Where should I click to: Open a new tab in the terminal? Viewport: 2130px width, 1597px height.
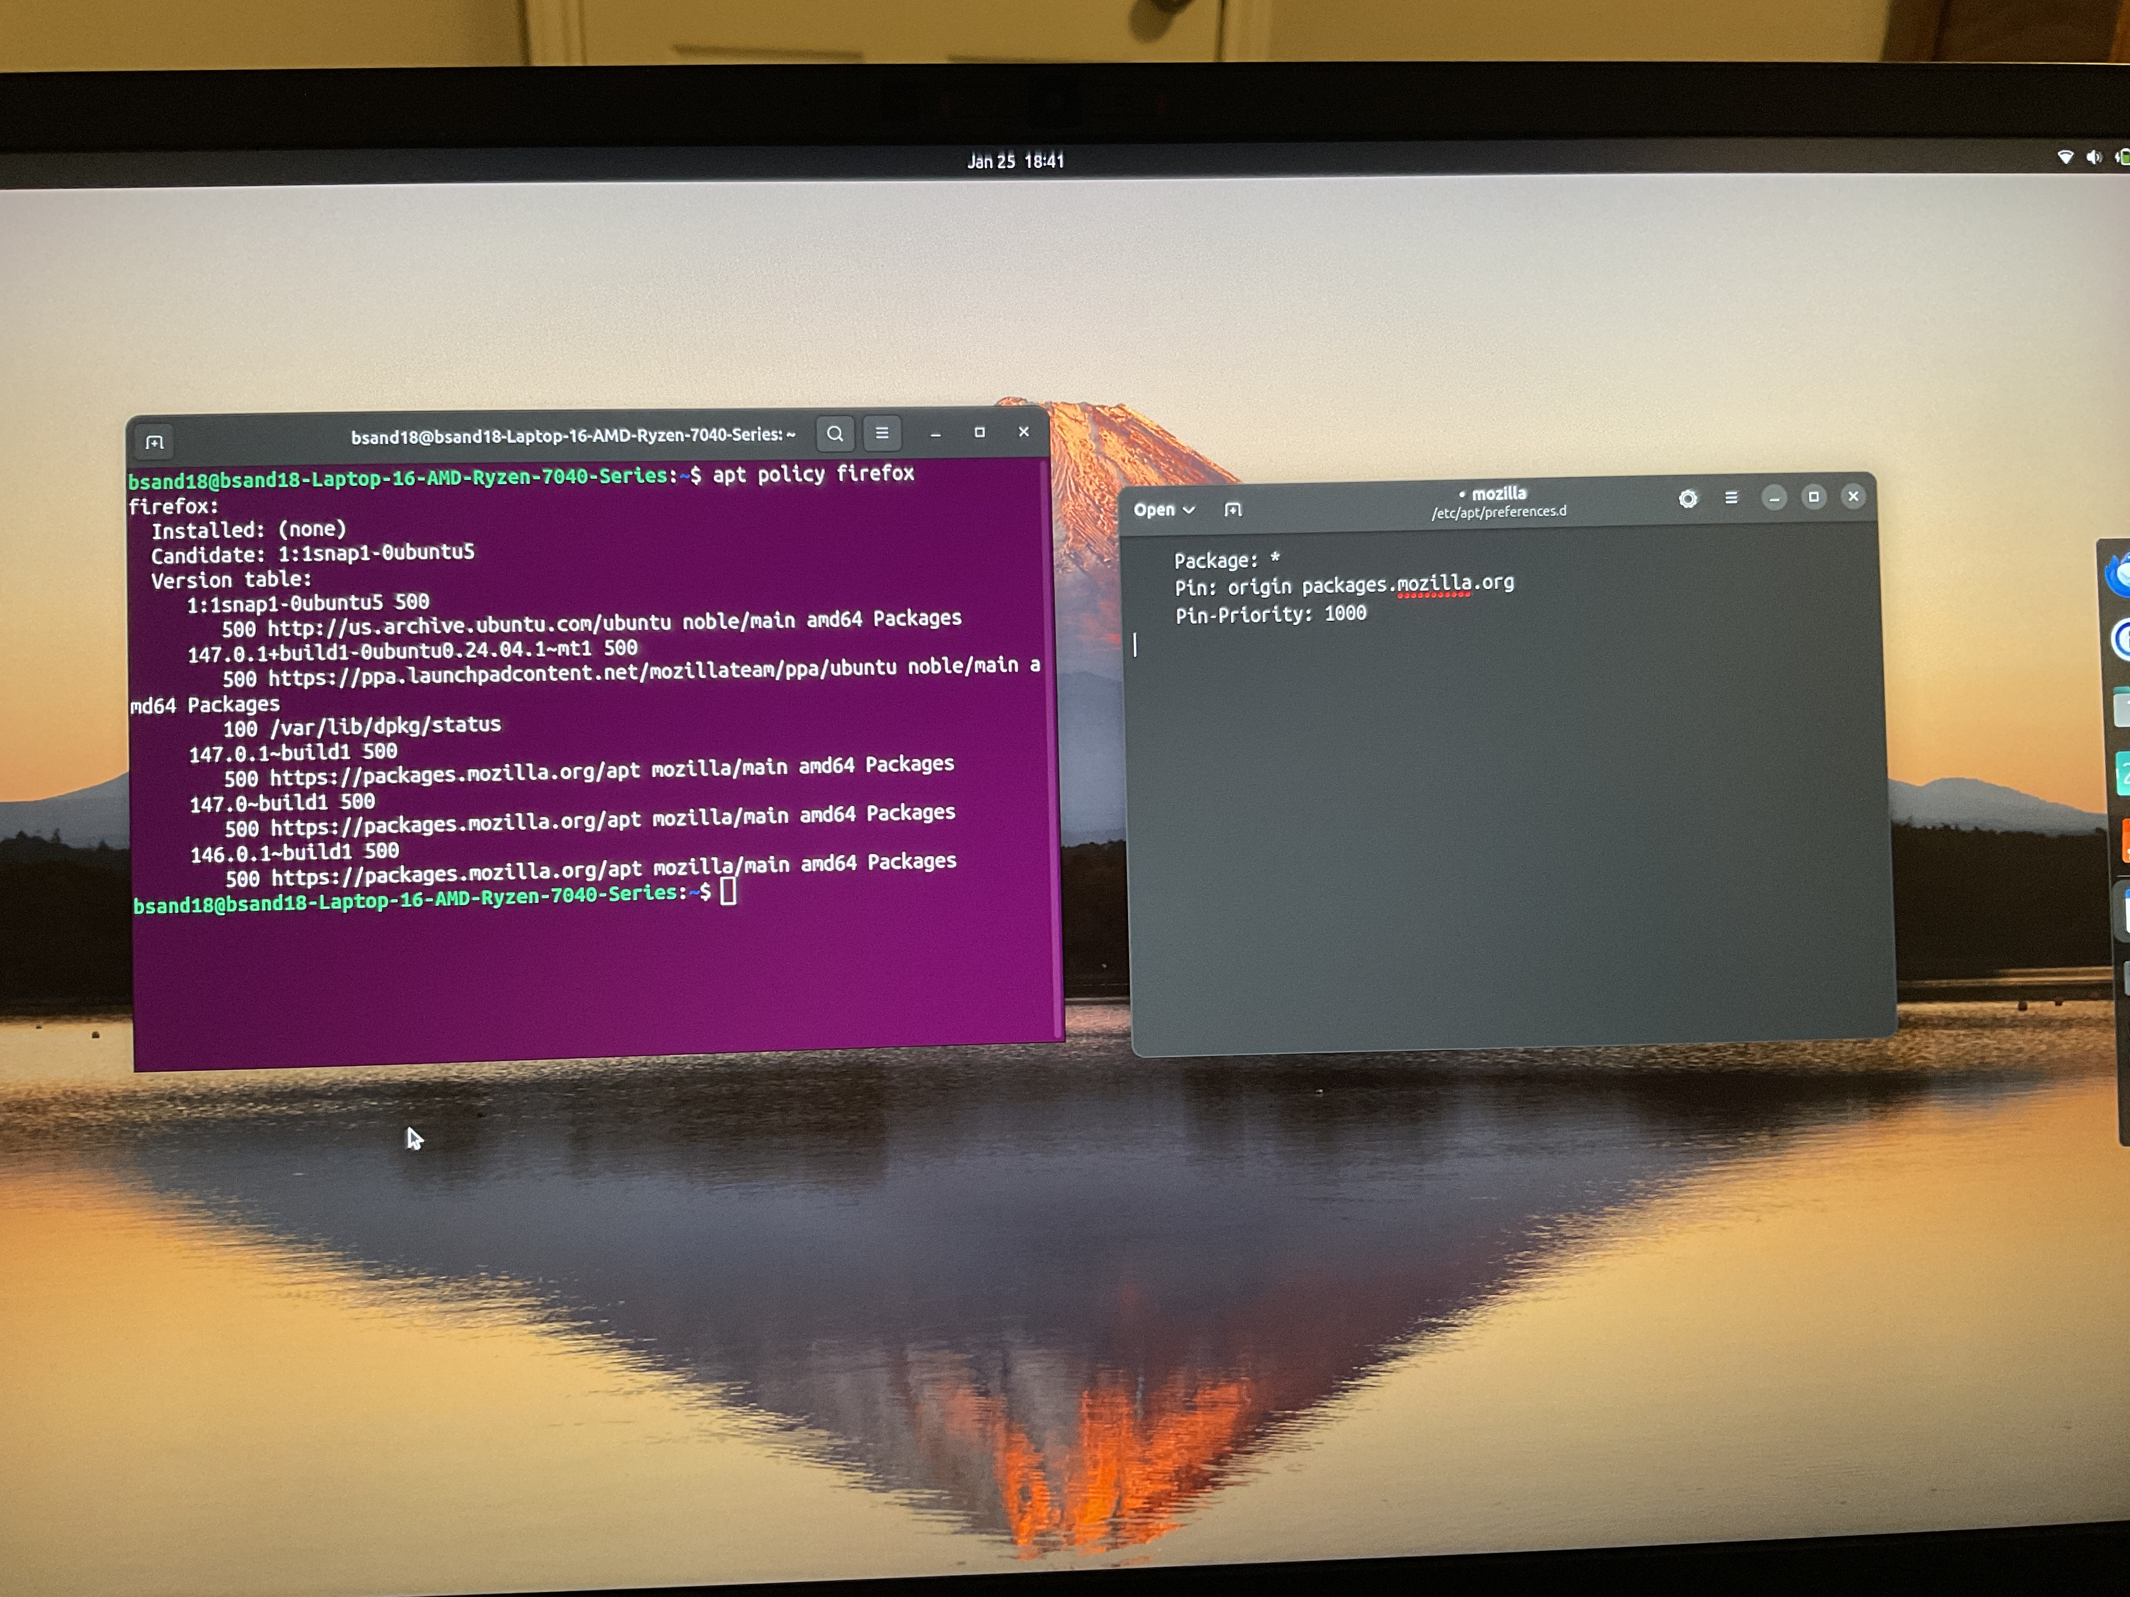154,442
